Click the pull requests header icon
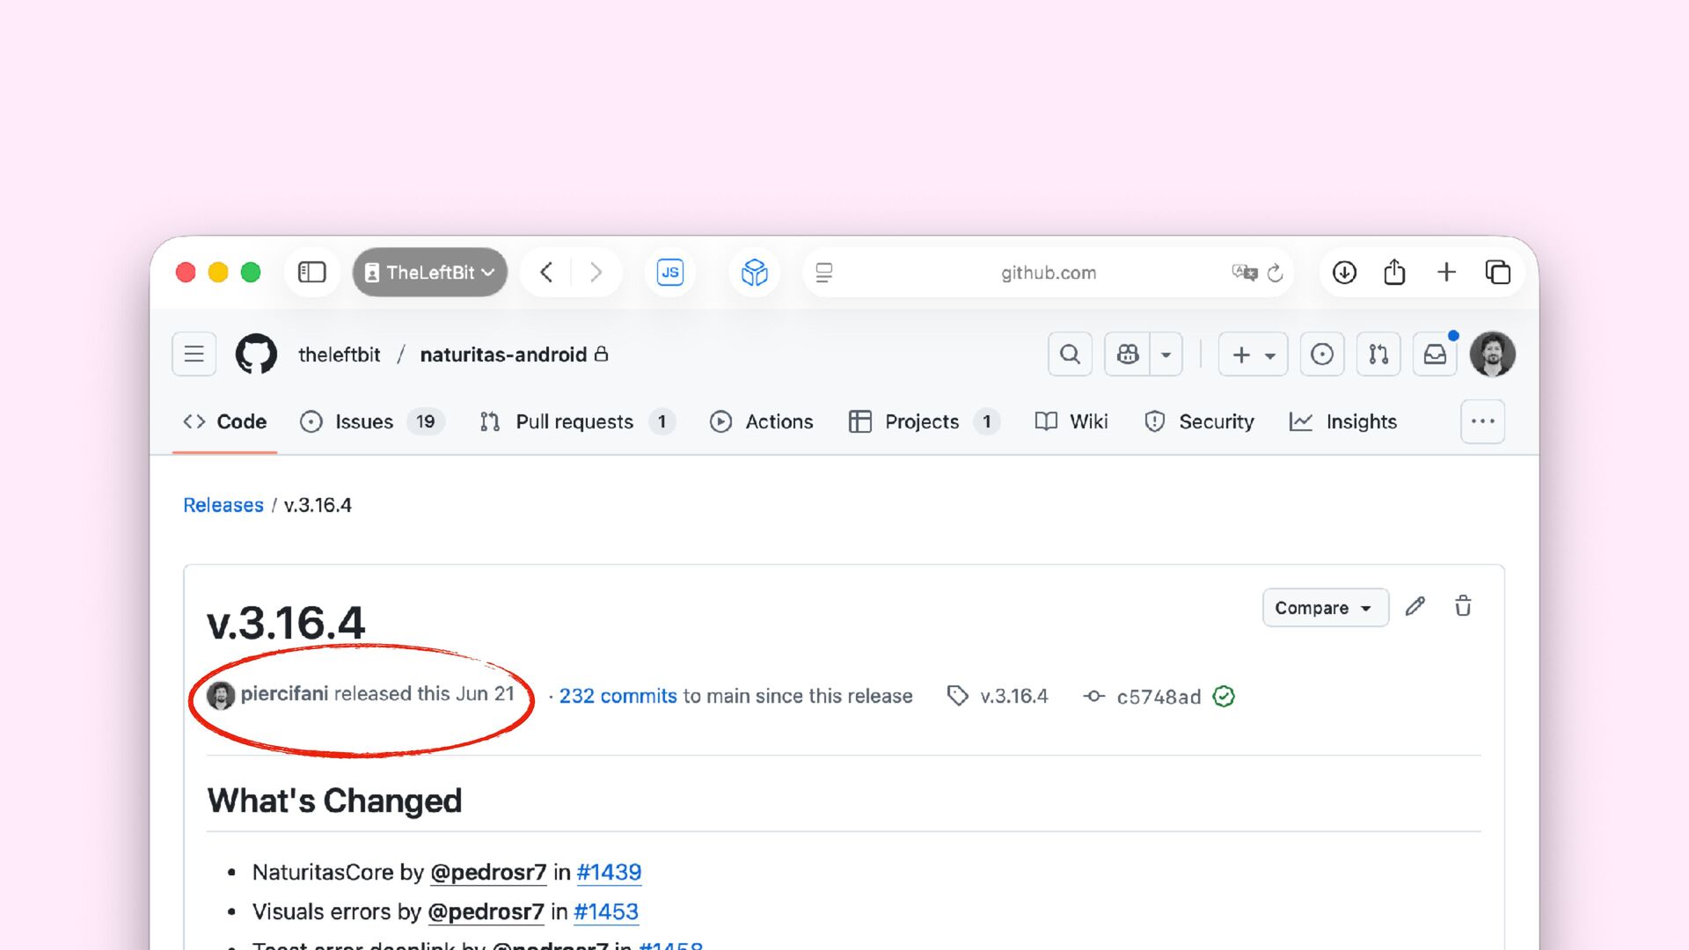 1378,354
